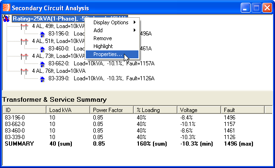This screenshot has height=168, width=275.
Task: Click the conductor icon beside 4 AL, 51ft
Action: point(24,42)
